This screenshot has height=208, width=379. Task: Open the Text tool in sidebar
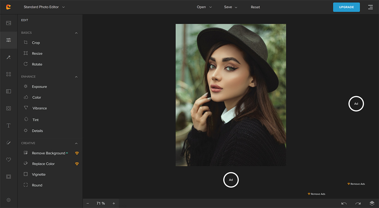pyautogui.click(x=9, y=126)
